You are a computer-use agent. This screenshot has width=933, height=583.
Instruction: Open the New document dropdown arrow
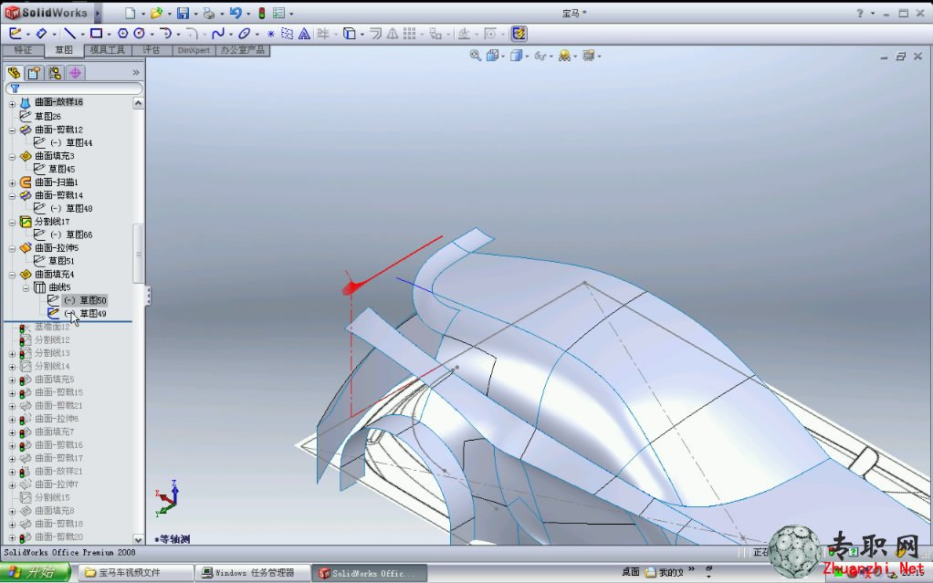coord(142,14)
